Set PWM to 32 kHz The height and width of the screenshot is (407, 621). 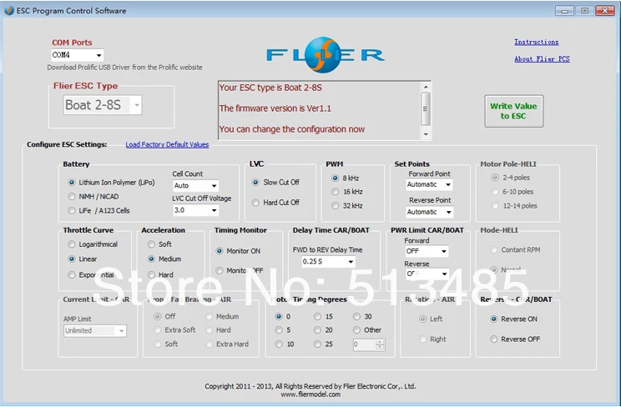tap(347, 206)
